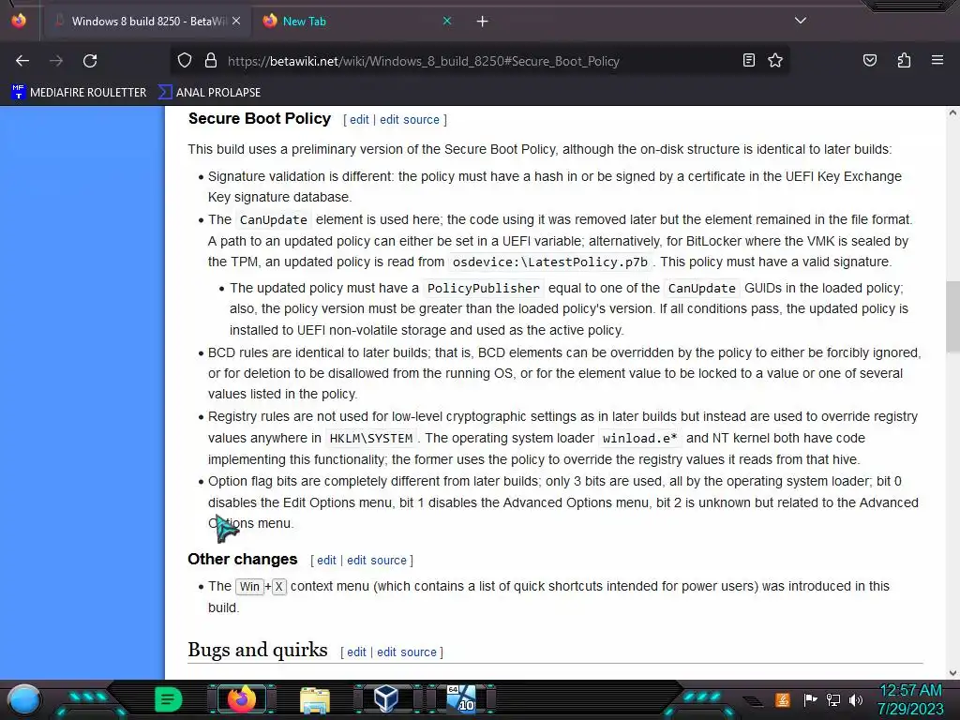Screen dimensions: 960x720
Task: View site security padlock info
Action: [211, 61]
